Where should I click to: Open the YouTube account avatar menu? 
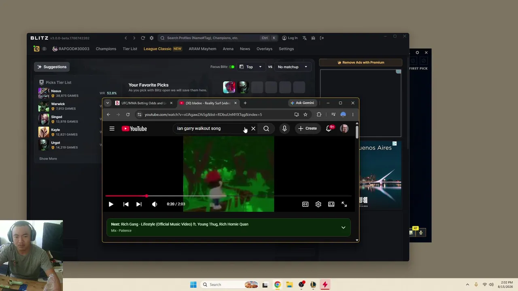[x=344, y=129]
